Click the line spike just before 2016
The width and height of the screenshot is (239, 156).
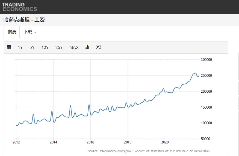pyautogui.click(x=89, y=105)
